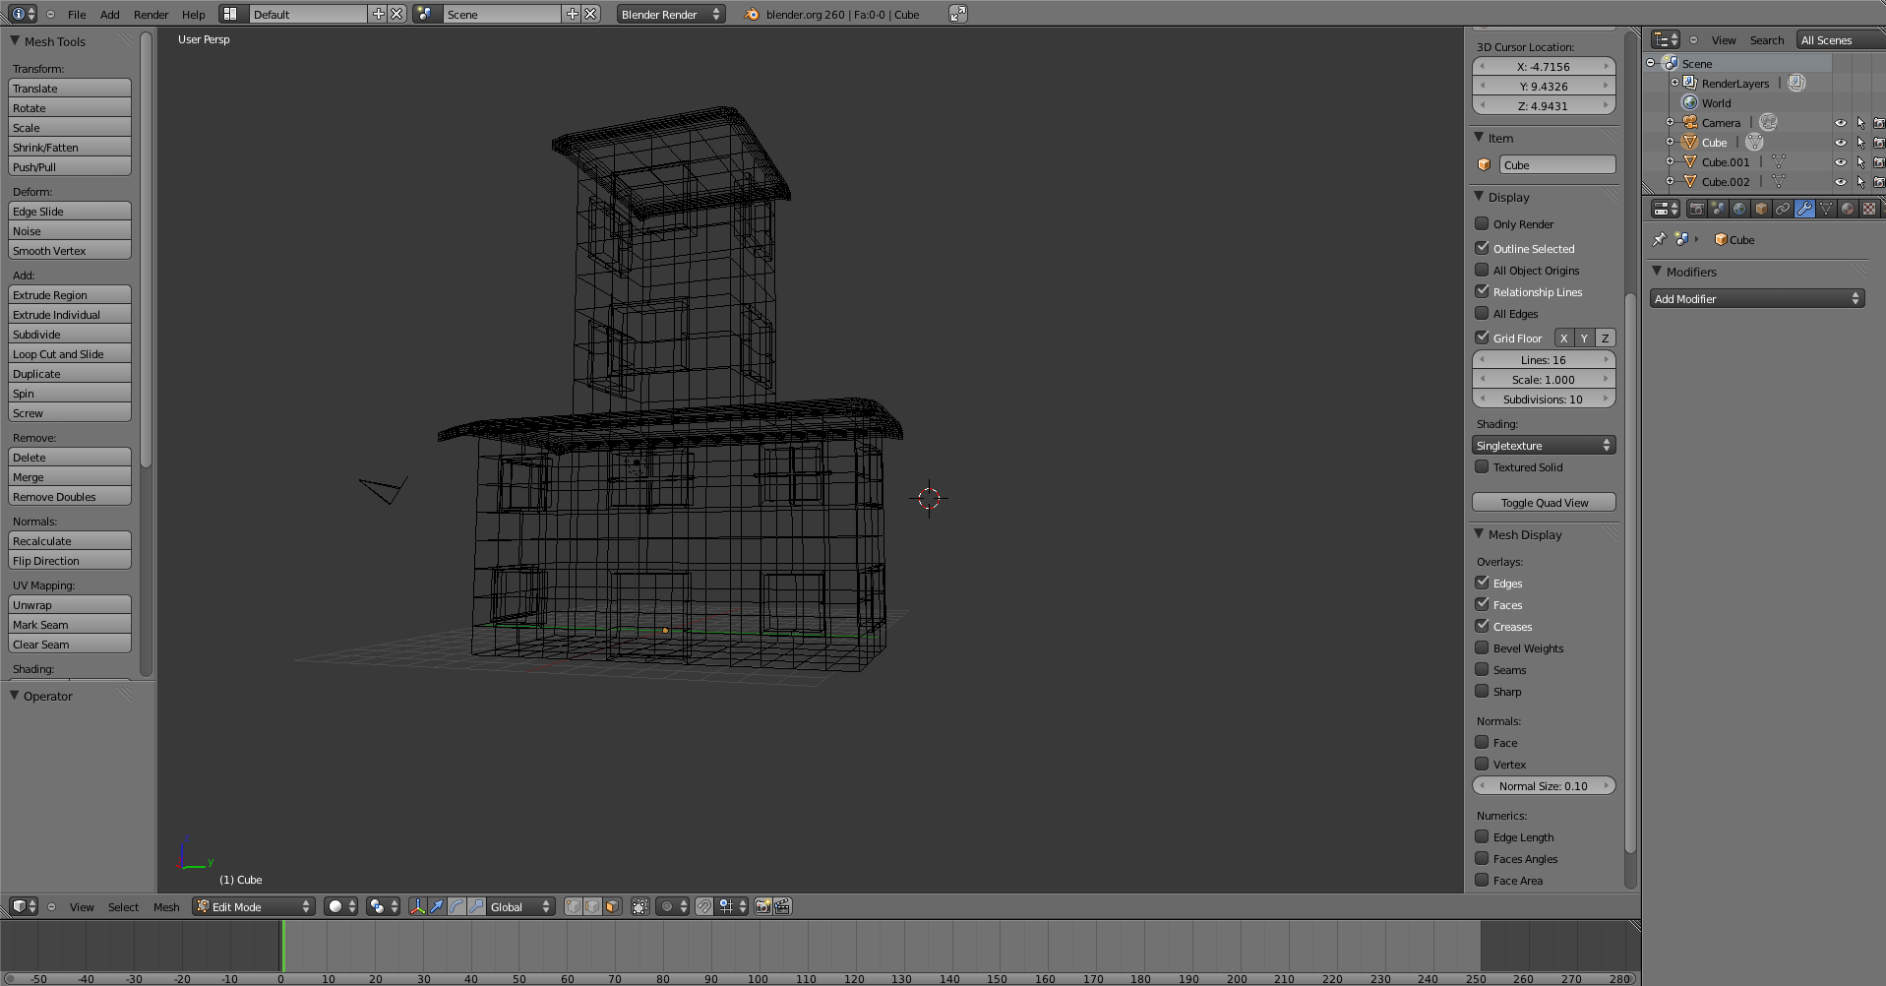Enable the All Edges checkbox

[1482, 313]
